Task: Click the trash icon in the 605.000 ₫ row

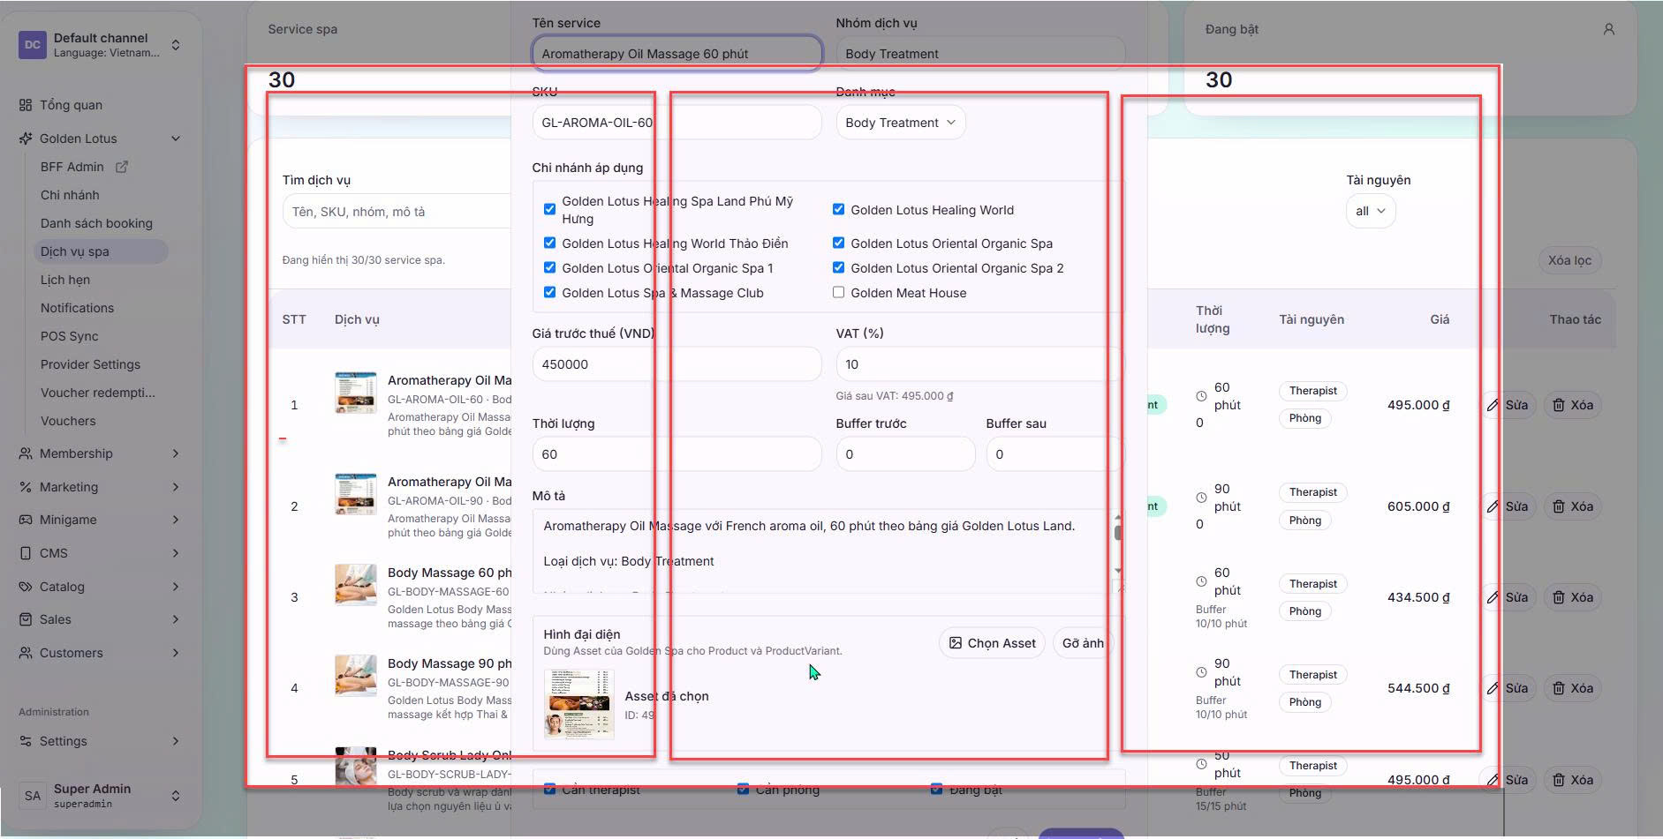Action: coord(1559,506)
